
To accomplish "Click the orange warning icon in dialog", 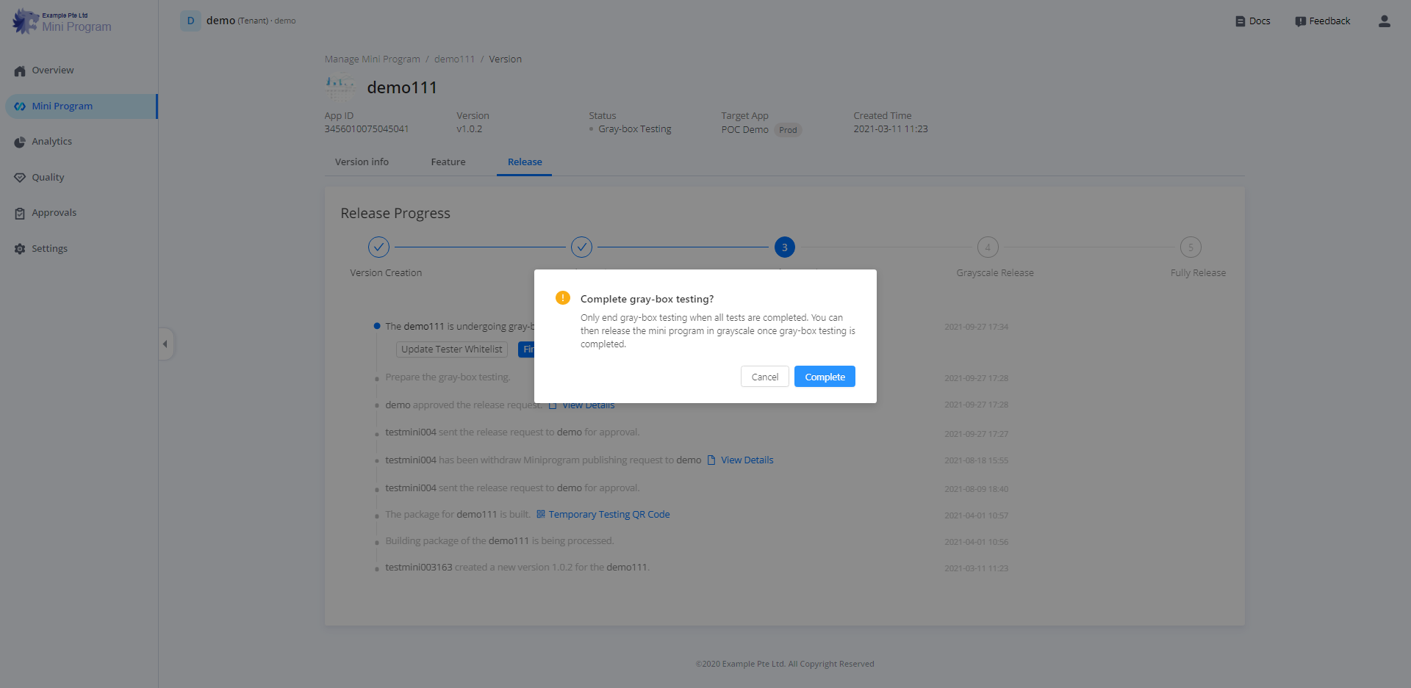I will coord(563,298).
